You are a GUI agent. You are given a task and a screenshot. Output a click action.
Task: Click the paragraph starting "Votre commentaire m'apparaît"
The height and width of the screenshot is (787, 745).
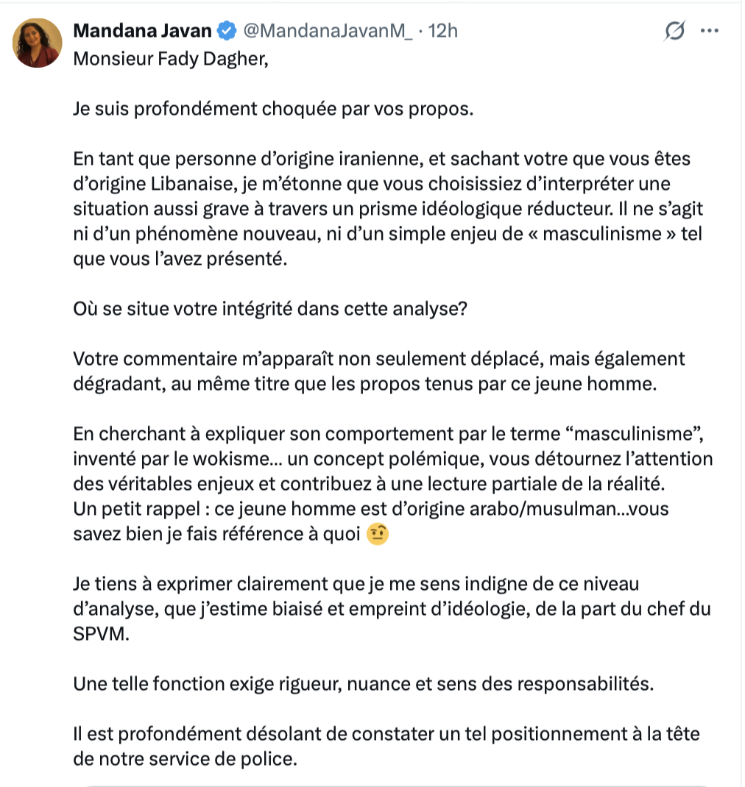click(x=379, y=371)
